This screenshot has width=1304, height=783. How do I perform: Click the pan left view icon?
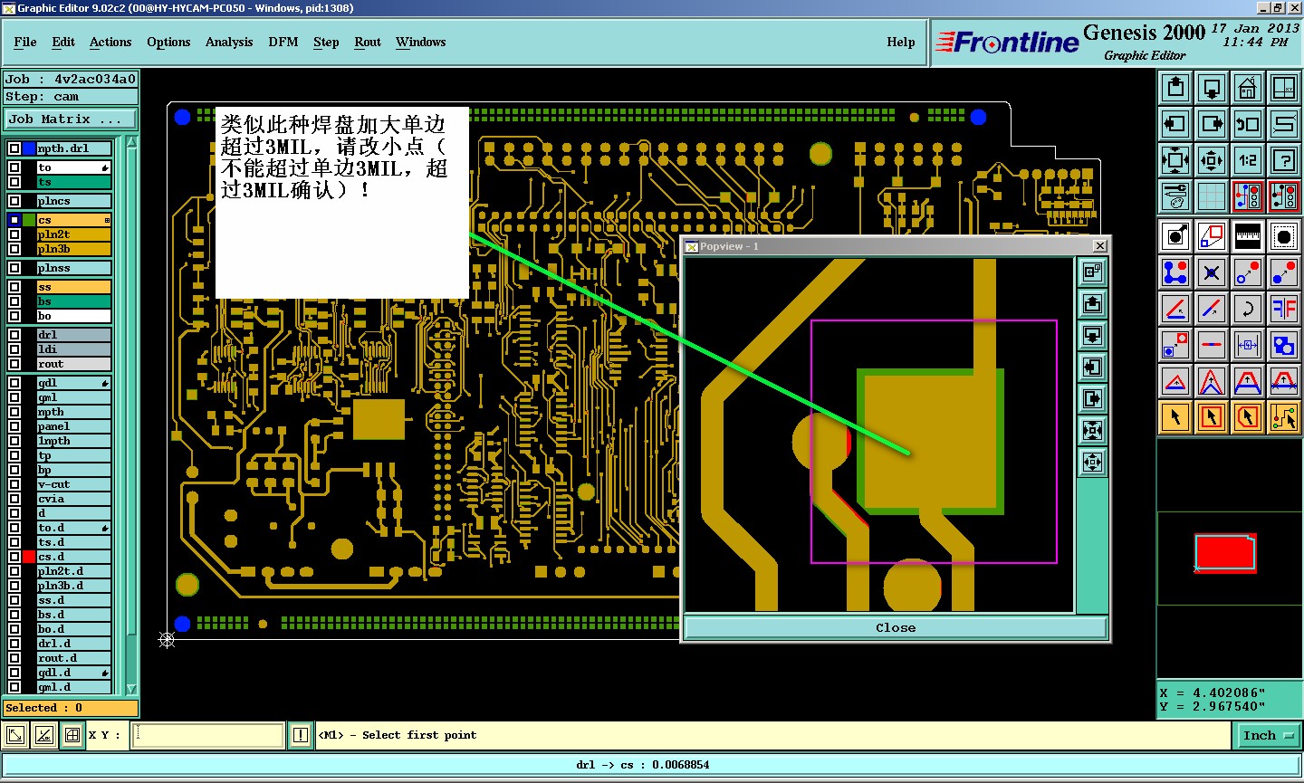[1175, 124]
